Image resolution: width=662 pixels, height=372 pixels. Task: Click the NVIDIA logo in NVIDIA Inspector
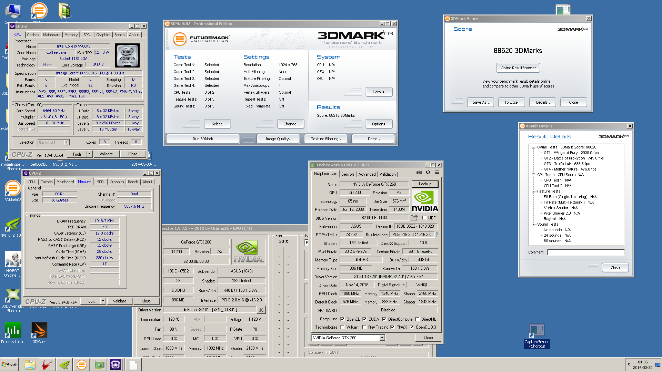coord(249,252)
